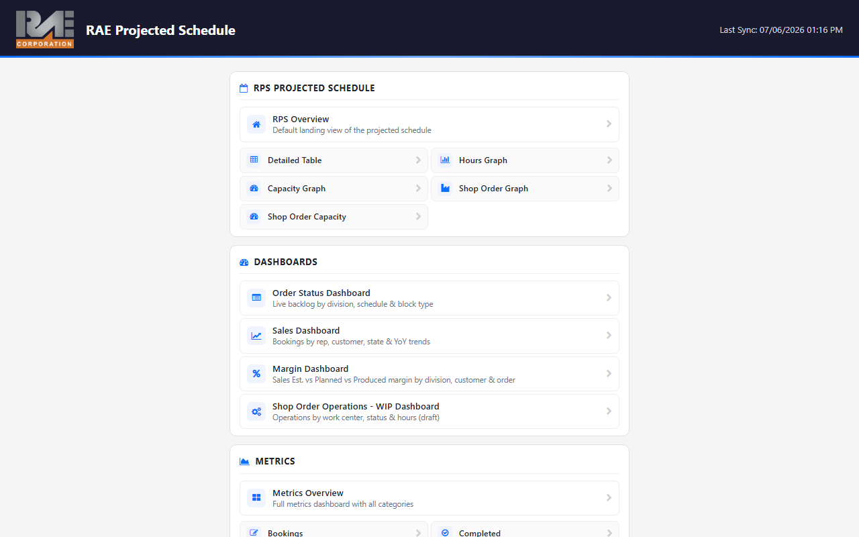Click the check-circle icon beside Completed

pos(445,532)
